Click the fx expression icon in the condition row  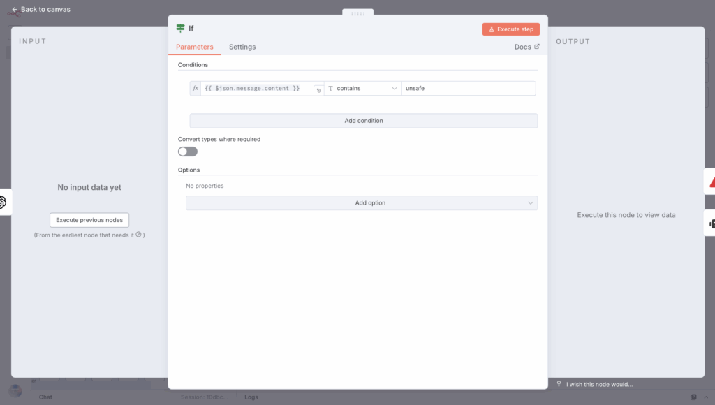[x=196, y=89]
